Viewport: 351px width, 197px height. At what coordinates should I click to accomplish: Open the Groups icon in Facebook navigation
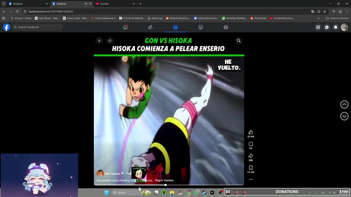coord(226,27)
